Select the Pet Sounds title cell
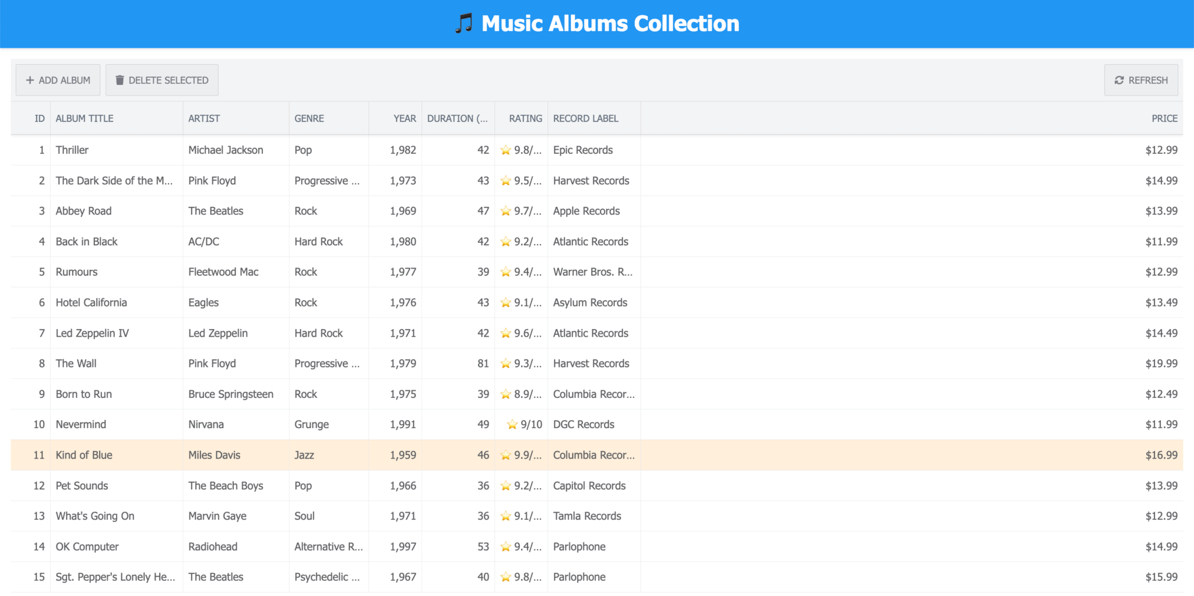1194x596 pixels. point(117,486)
